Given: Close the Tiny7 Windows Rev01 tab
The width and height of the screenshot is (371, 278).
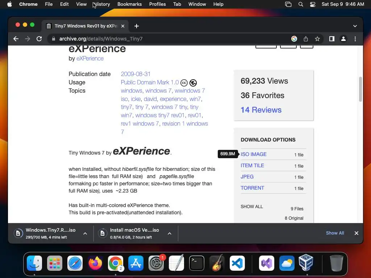Looking at the screenshot, I should pos(123,26).
